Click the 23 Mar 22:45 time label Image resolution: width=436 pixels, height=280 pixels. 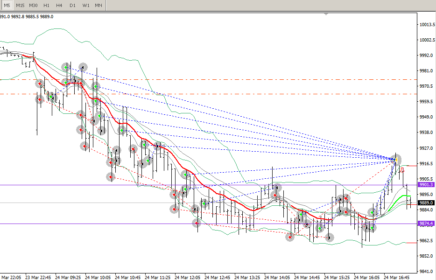[38, 277]
